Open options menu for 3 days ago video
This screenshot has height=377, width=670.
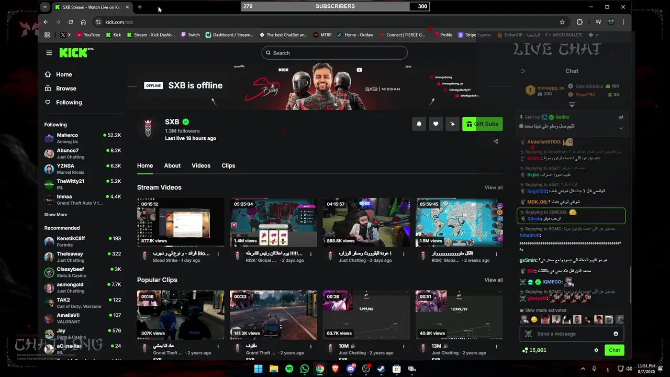coord(404,254)
